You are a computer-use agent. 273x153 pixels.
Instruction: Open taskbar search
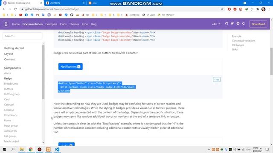[x=13, y=149]
